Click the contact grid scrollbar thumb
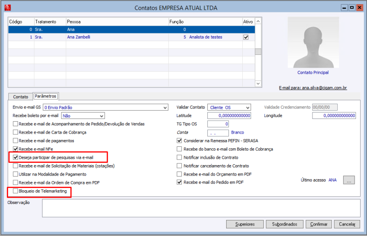Viewport: 367px width, 236px height. pyautogui.click(x=258, y=52)
